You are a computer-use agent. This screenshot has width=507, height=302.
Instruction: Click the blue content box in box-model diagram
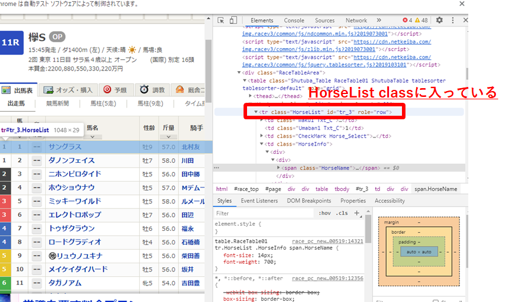(x=419, y=251)
